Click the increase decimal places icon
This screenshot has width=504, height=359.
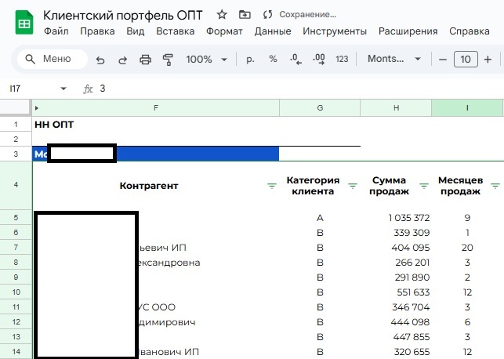pyautogui.click(x=318, y=60)
